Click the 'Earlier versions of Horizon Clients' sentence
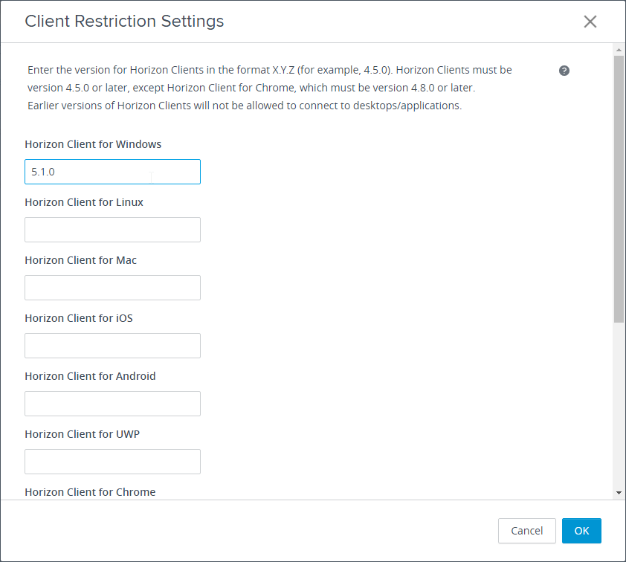626x562 pixels. tap(245, 106)
